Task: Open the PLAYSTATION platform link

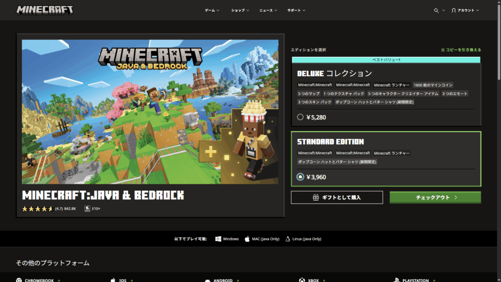Action: click(414, 281)
